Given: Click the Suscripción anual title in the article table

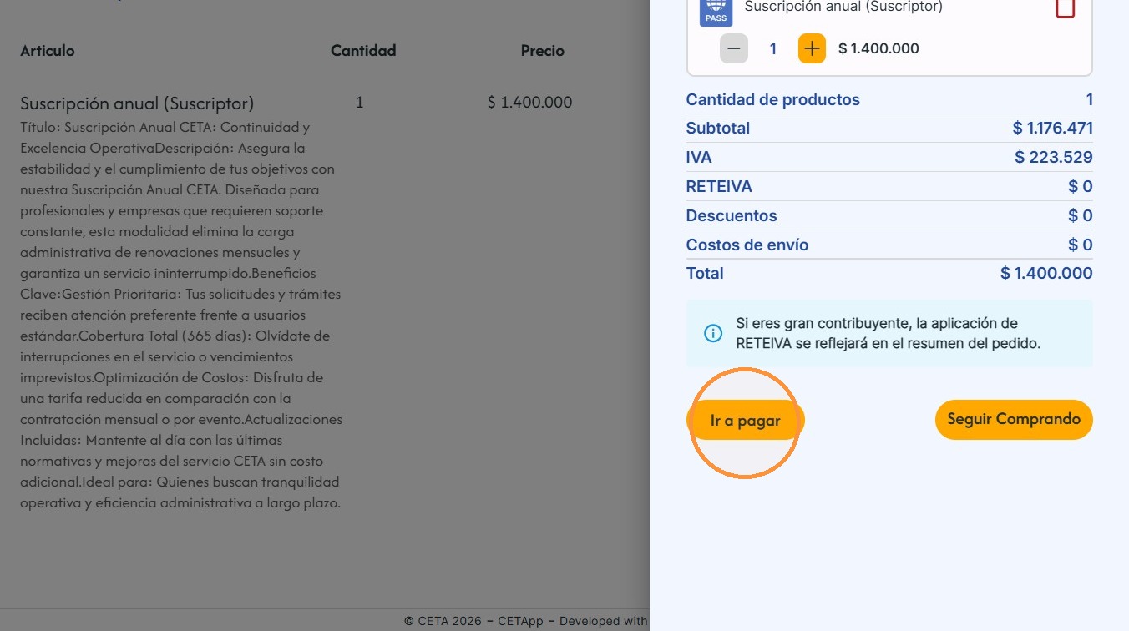Looking at the screenshot, I should tap(137, 103).
